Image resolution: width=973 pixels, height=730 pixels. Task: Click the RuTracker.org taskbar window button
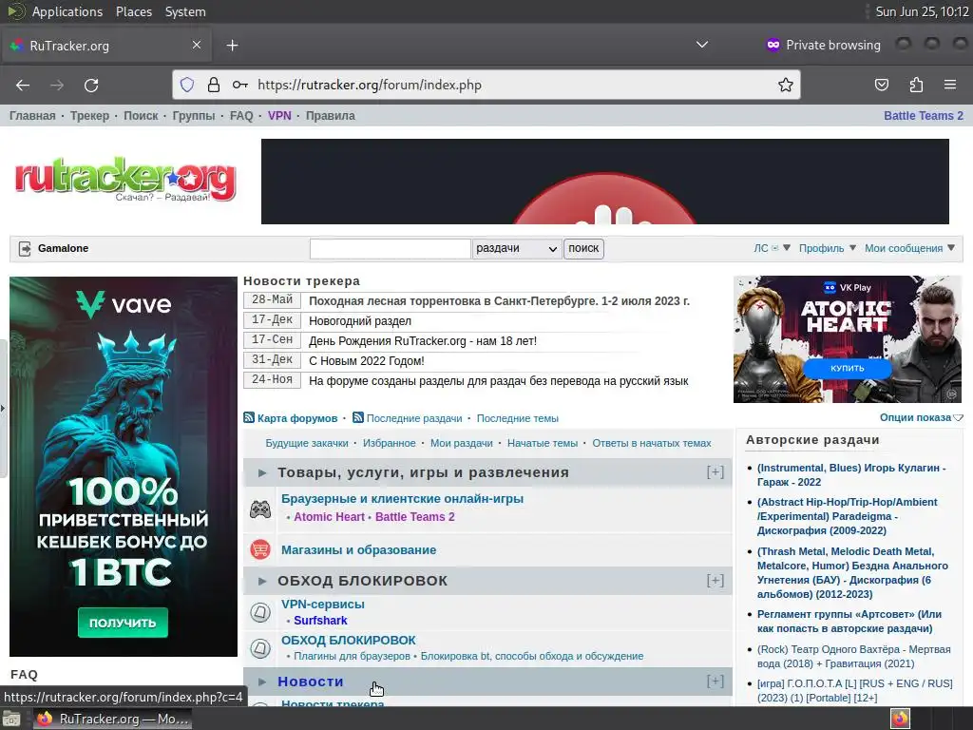click(112, 719)
